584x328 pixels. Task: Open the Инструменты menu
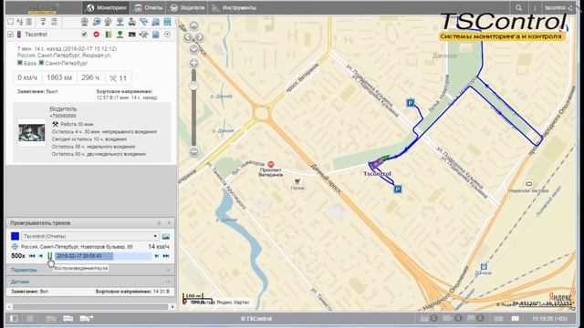[x=234, y=8]
